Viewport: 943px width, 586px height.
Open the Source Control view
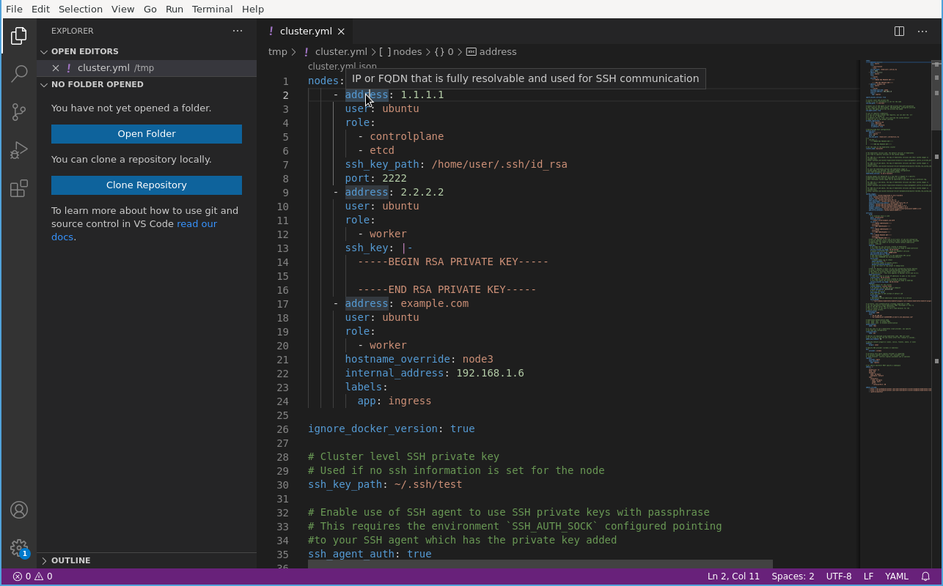(19, 112)
